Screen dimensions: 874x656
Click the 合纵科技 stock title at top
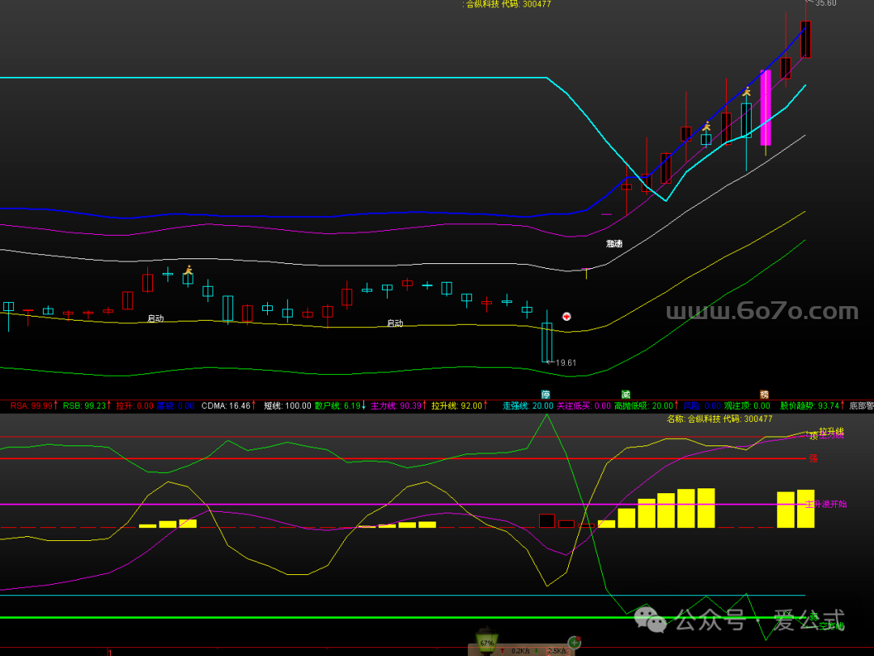pos(508,4)
